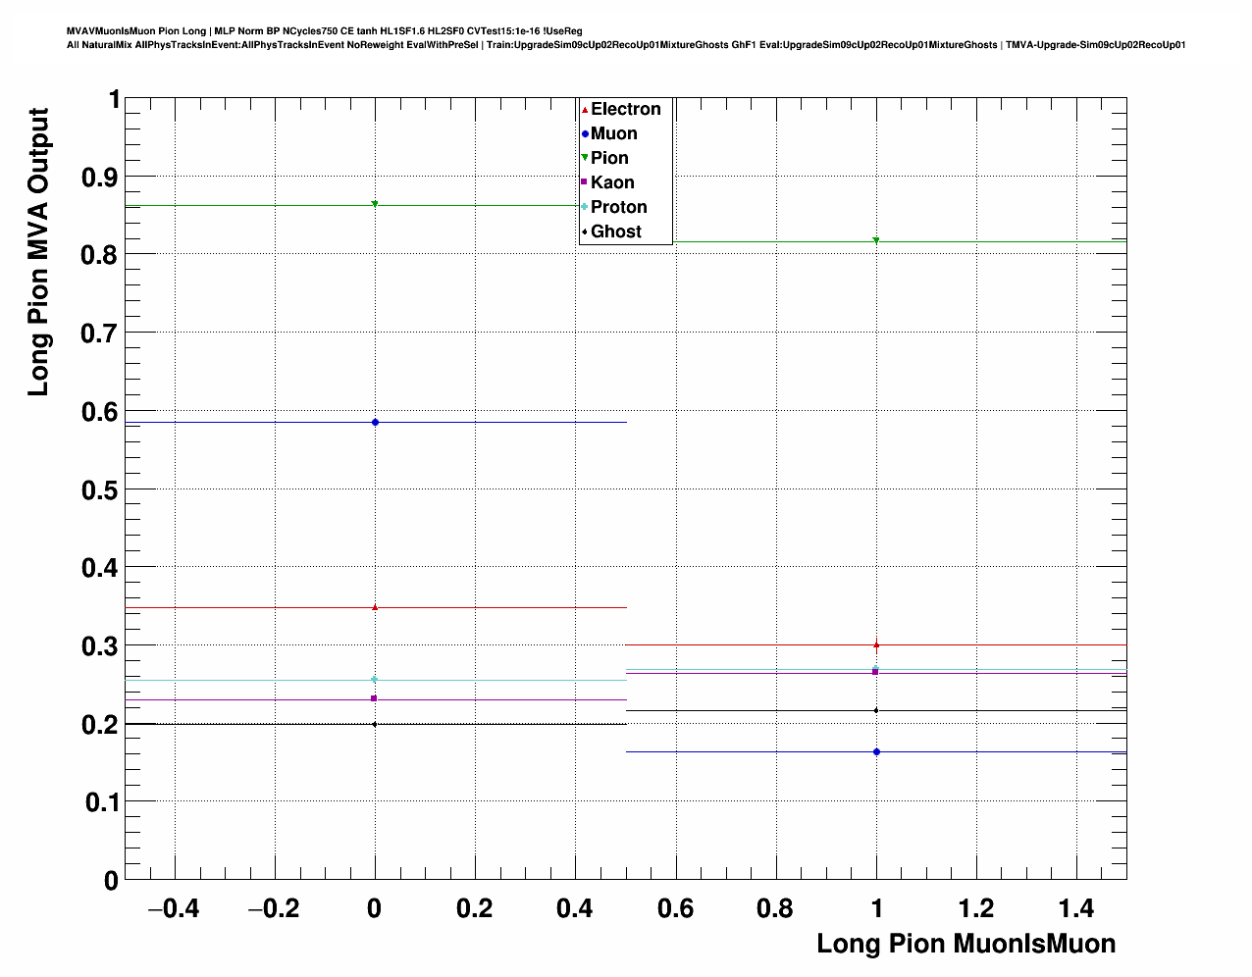Select the purple Kaon data point at x=0

(x=375, y=698)
